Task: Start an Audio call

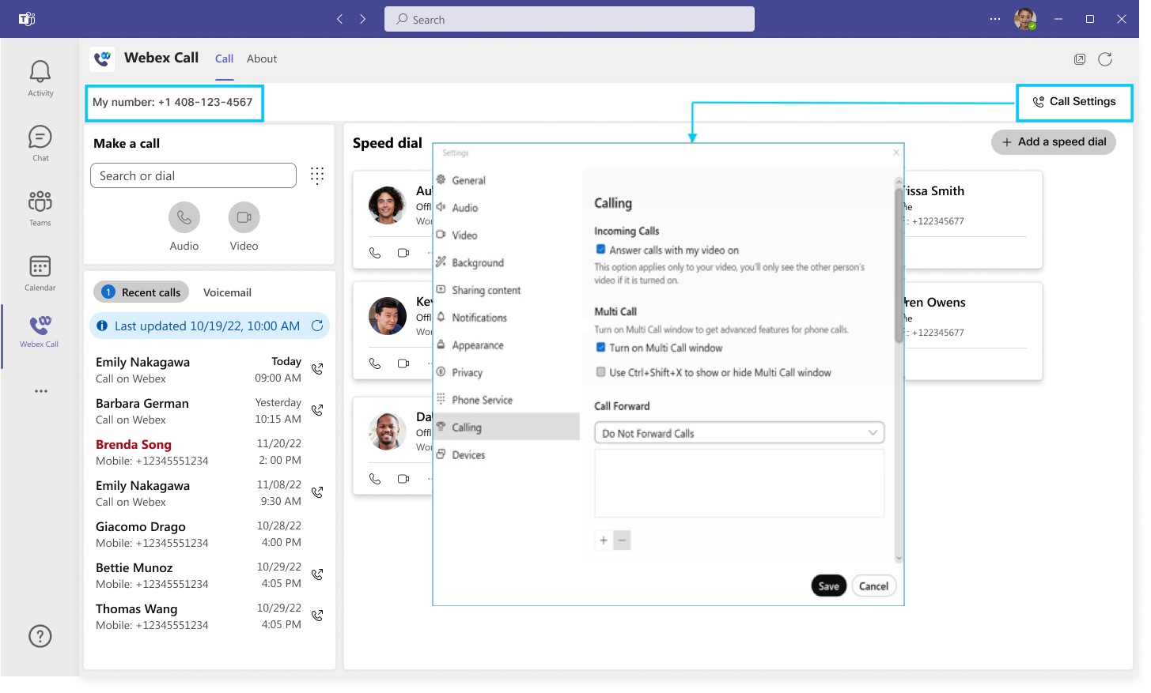Action: (x=184, y=216)
